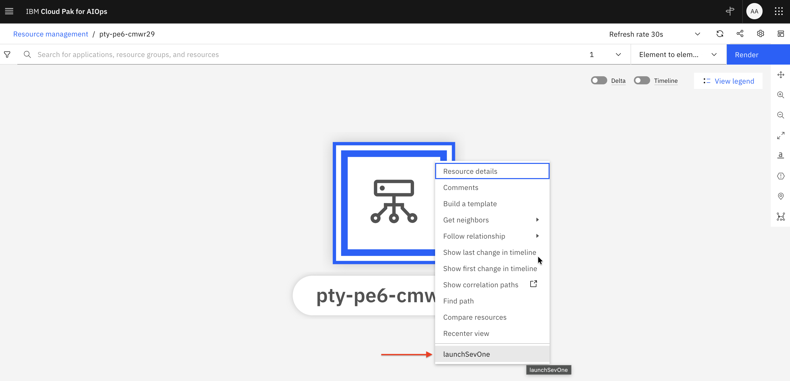Open the hop count dropdown showing 1
Viewport: 790px width, 381px height.
point(605,54)
